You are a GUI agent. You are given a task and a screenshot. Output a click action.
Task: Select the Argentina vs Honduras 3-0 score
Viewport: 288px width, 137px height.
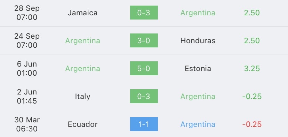[144, 40]
